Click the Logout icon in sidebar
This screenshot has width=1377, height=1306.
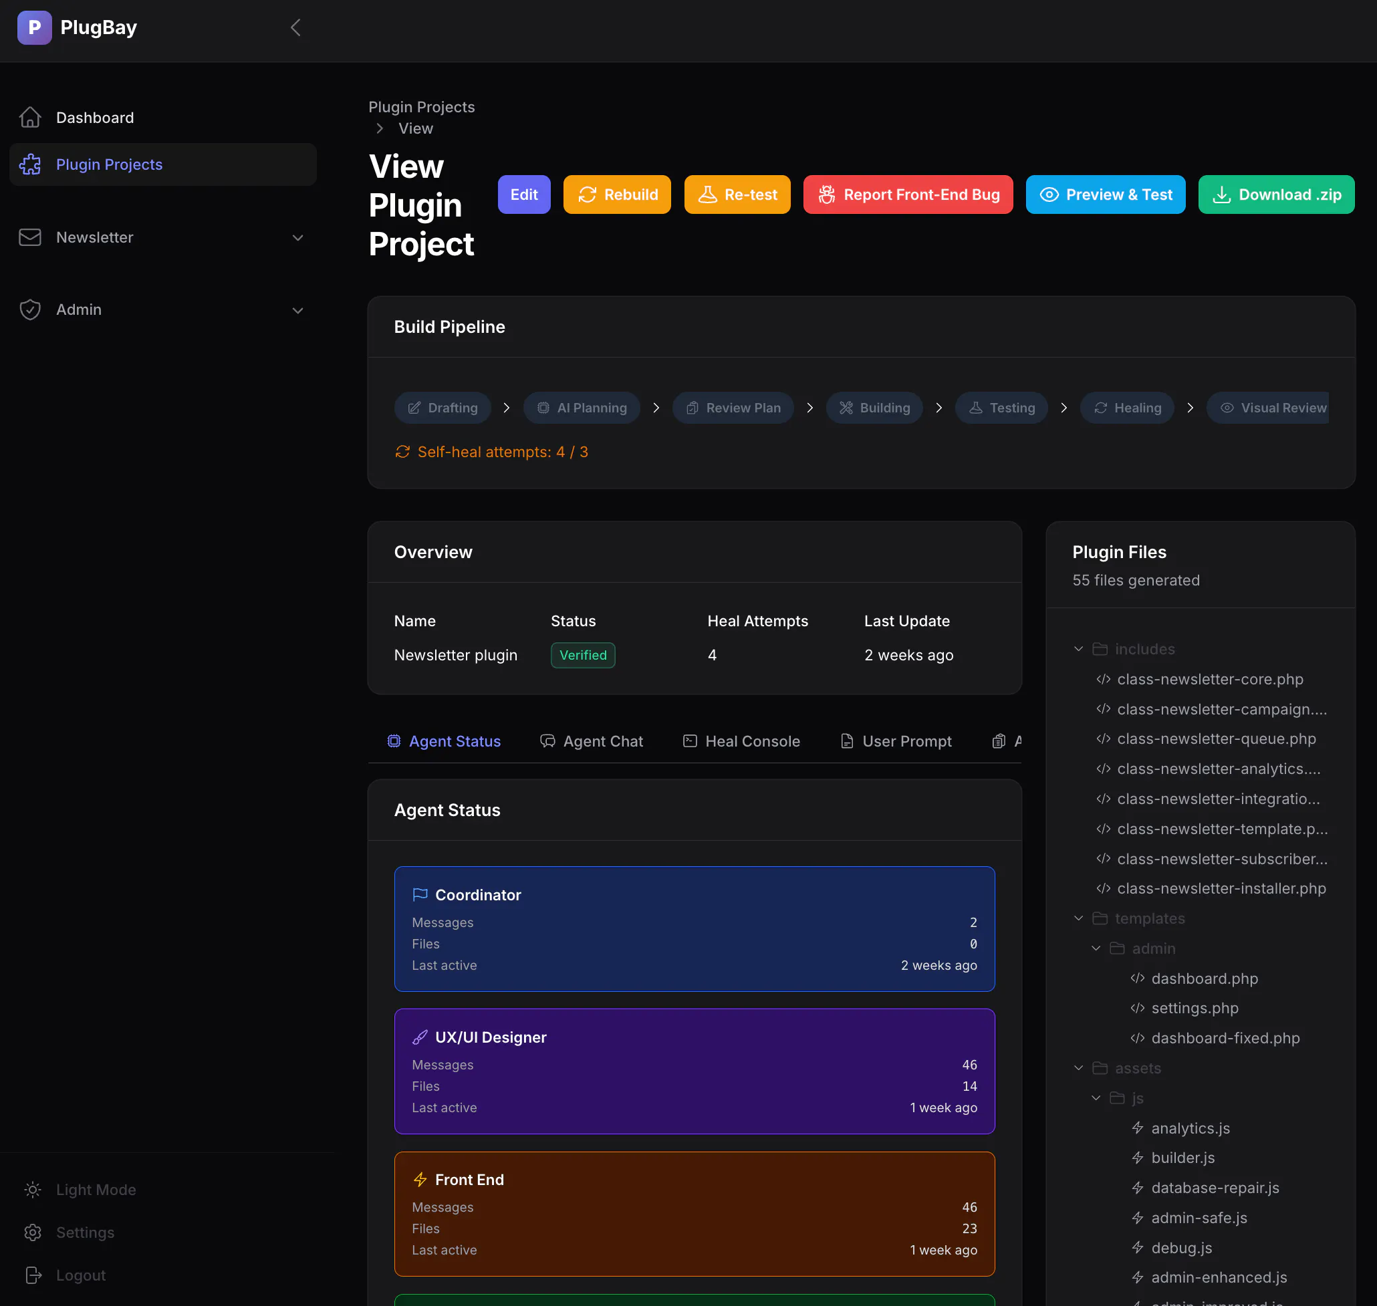pyautogui.click(x=33, y=1275)
